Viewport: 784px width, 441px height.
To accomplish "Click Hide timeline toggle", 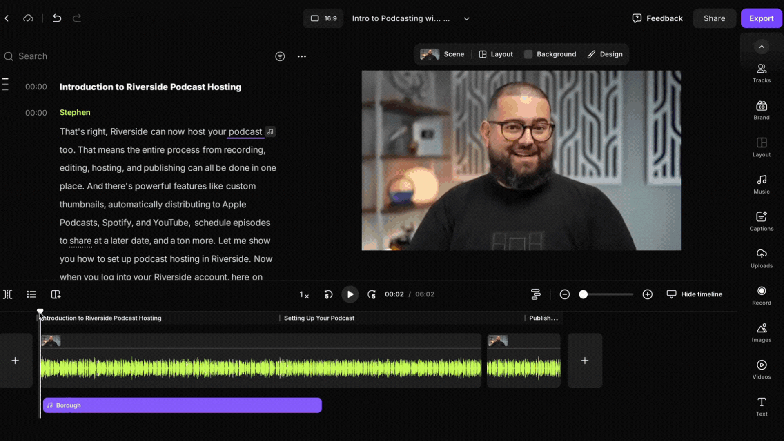I will coord(695,294).
